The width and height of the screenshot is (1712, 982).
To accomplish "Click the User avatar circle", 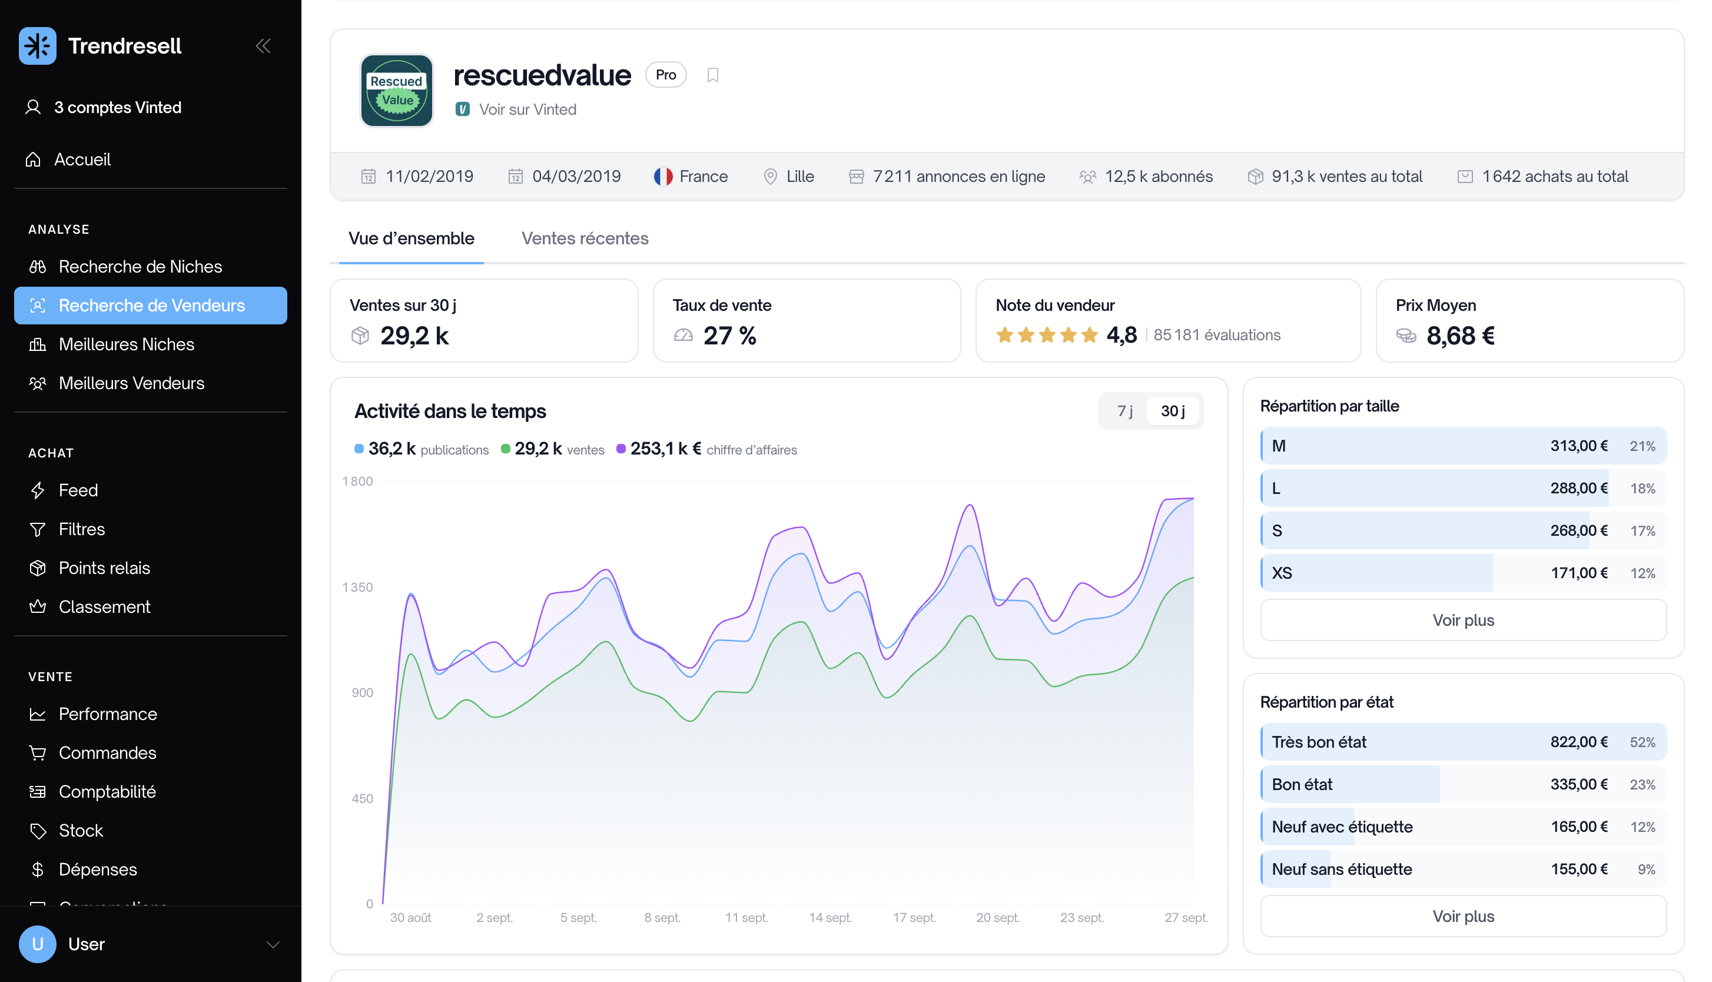I will (x=38, y=944).
